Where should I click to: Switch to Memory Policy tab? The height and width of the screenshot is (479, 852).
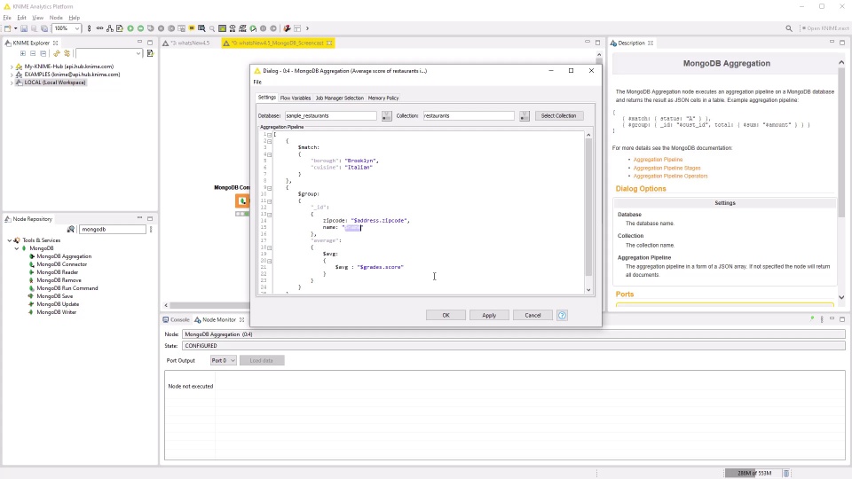tap(383, 98)
